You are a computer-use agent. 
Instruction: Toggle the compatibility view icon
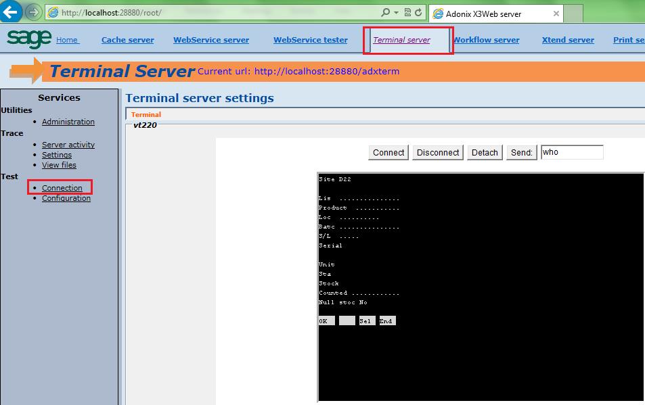click(x=407, y=12)
